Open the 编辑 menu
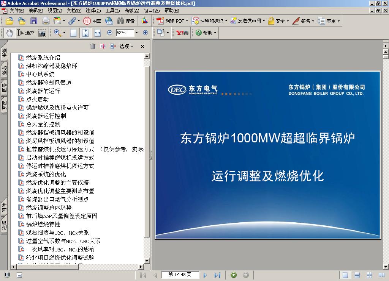Viewport: 389px width, 281px height. [36, 11]
